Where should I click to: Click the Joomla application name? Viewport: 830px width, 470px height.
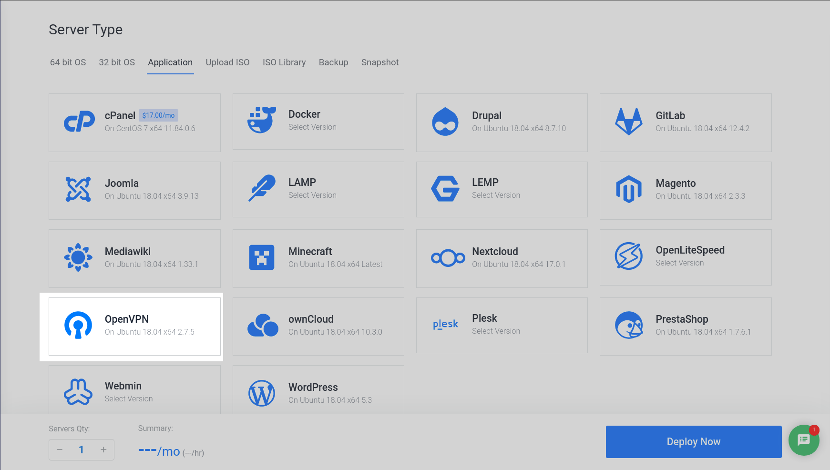pos(122,184)
